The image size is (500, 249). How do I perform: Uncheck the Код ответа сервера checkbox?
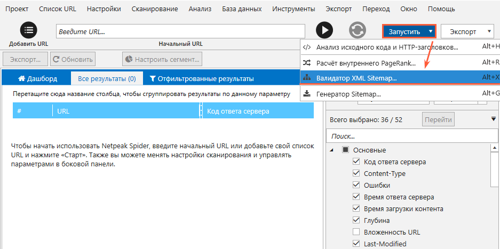[x=356, y=162]
